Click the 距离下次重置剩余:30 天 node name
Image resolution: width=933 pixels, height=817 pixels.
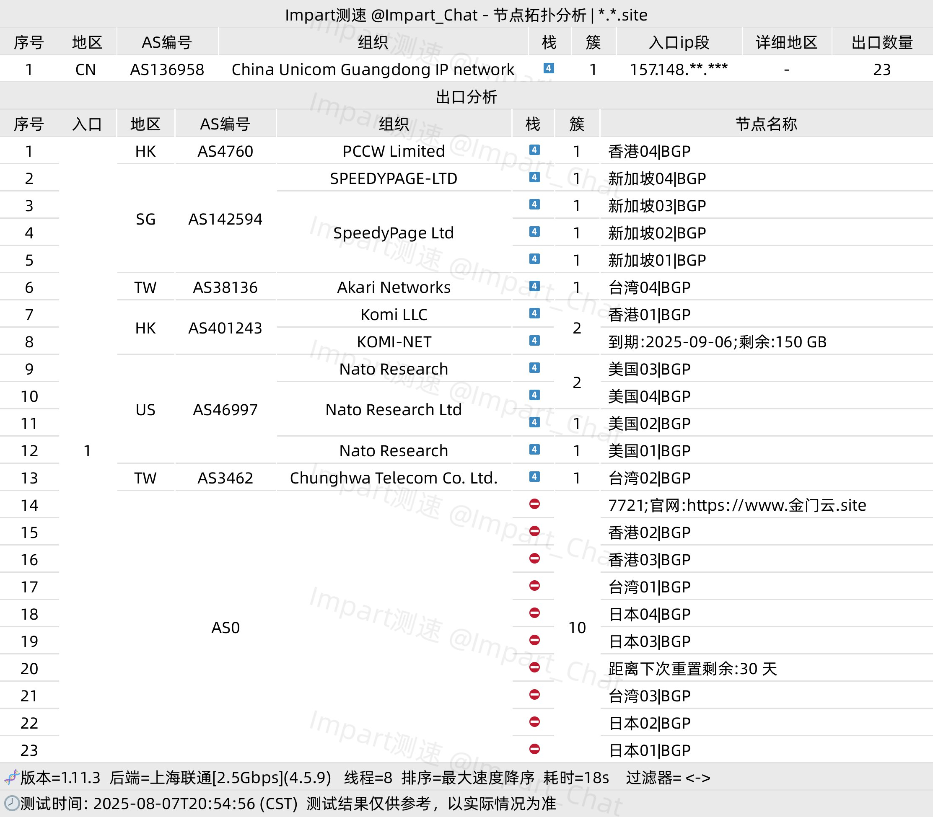693,669
